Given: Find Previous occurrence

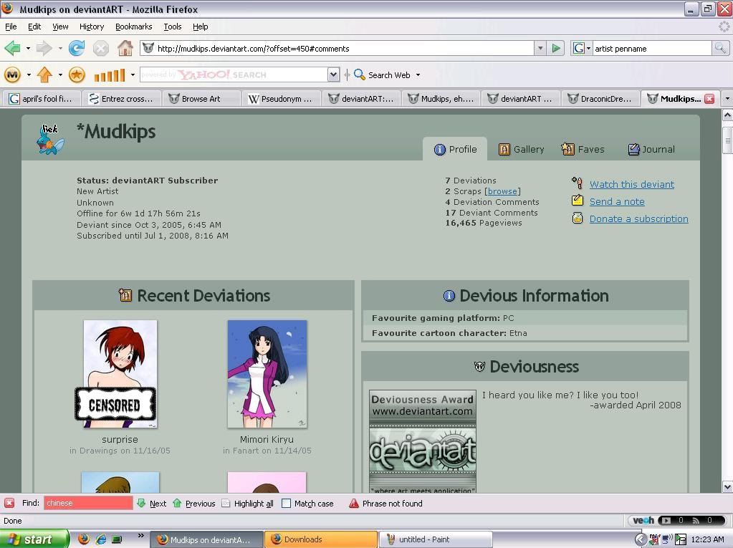Looking at the screenshot, I should [x=194, y=503].
